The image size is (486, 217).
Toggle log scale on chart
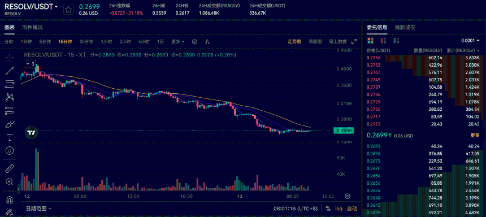click(339, 209)
